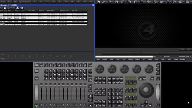Open Commands from top toolbar

click(28, 2)
